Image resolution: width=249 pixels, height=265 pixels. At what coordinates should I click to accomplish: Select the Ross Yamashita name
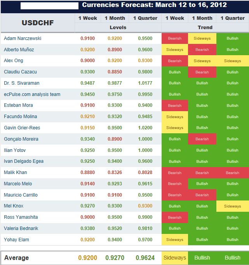pyautogui.click(x=21, y=217)
